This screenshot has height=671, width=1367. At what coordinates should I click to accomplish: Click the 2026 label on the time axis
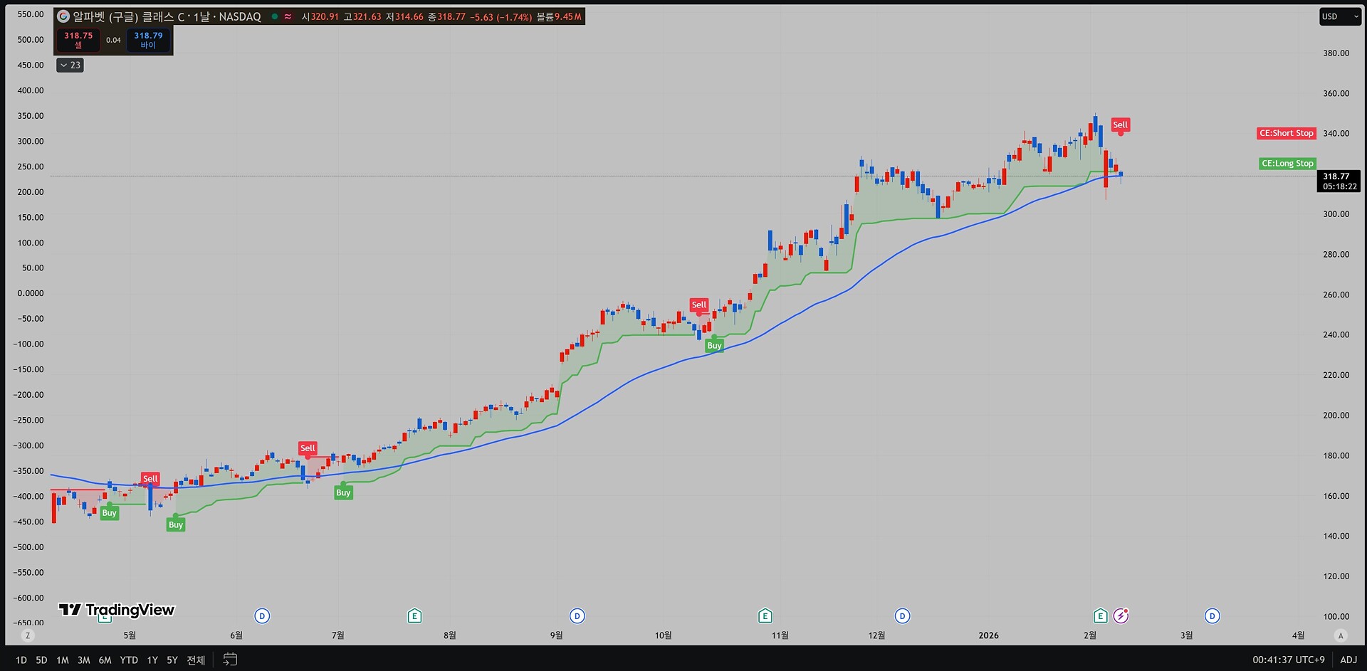pos(988,635)
